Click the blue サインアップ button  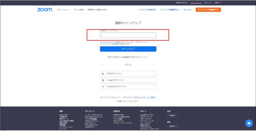click(128, 49)
